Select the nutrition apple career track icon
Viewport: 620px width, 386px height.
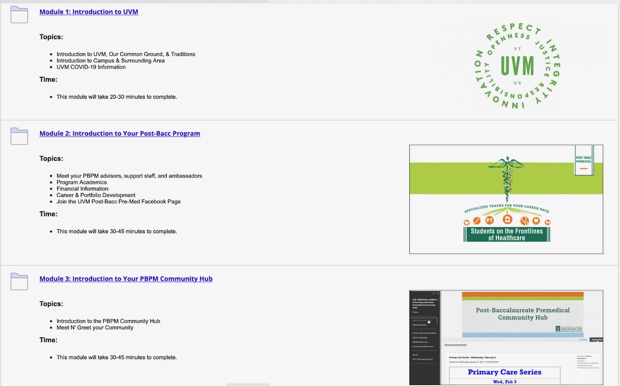pos(466,222)
